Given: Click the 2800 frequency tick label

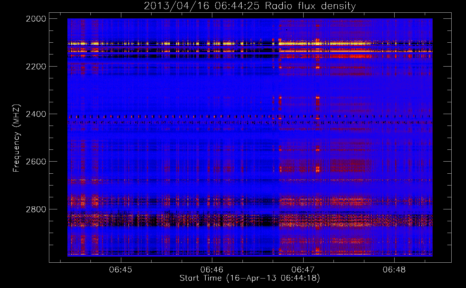Looking at the screenshot, I should 36,209.
